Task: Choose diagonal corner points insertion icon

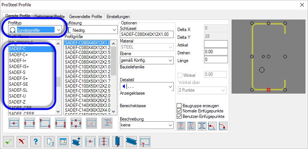Action: [x=45, y=123]
